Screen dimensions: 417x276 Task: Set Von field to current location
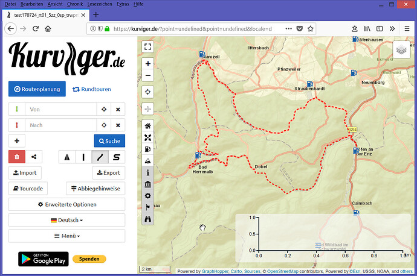pos(104,109)
